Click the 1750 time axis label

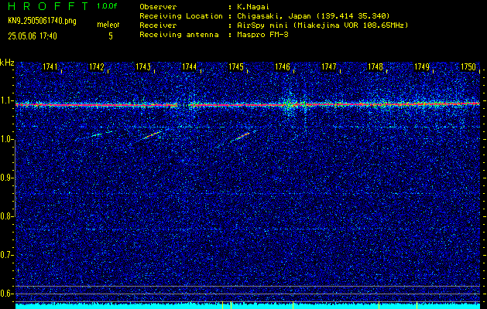[468, 66]
